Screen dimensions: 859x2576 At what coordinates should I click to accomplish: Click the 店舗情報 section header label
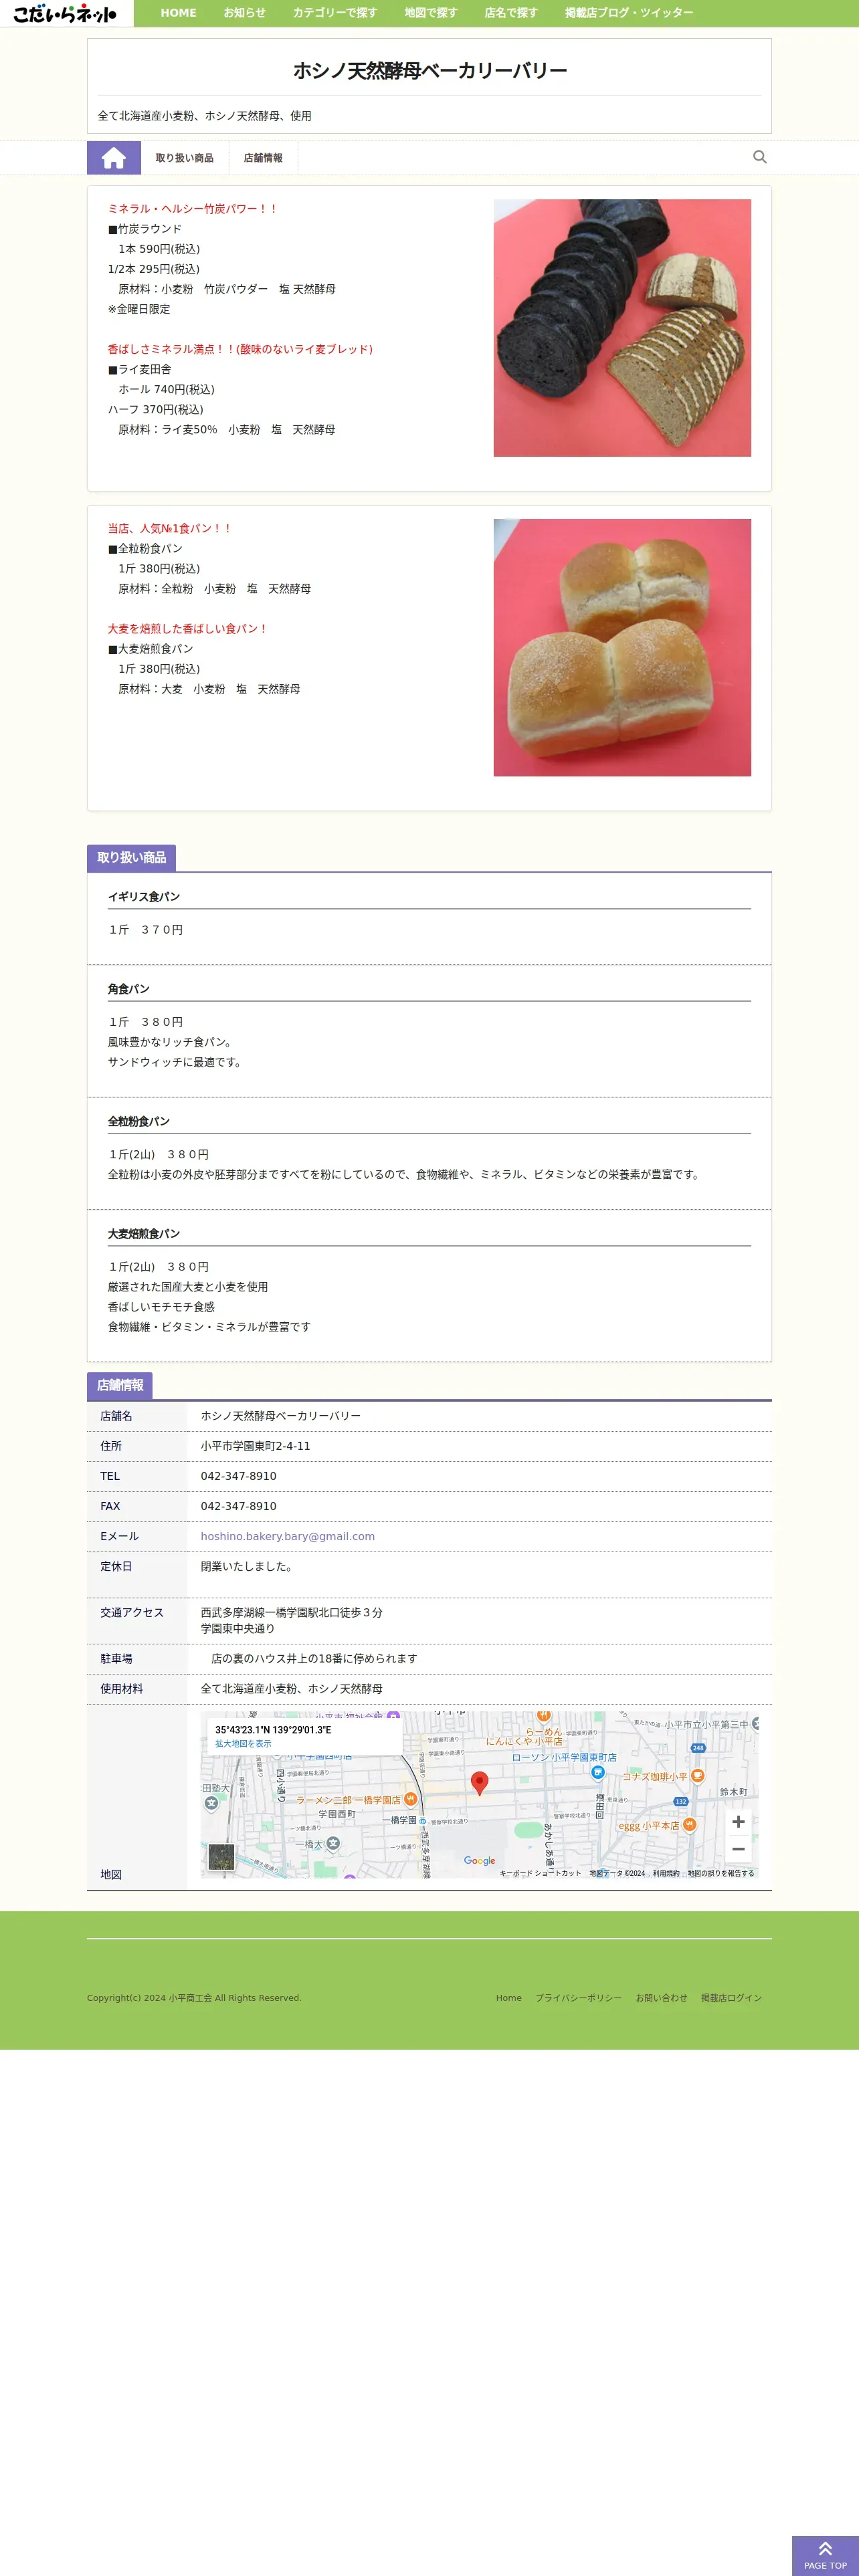click(x=120, y=1385)
